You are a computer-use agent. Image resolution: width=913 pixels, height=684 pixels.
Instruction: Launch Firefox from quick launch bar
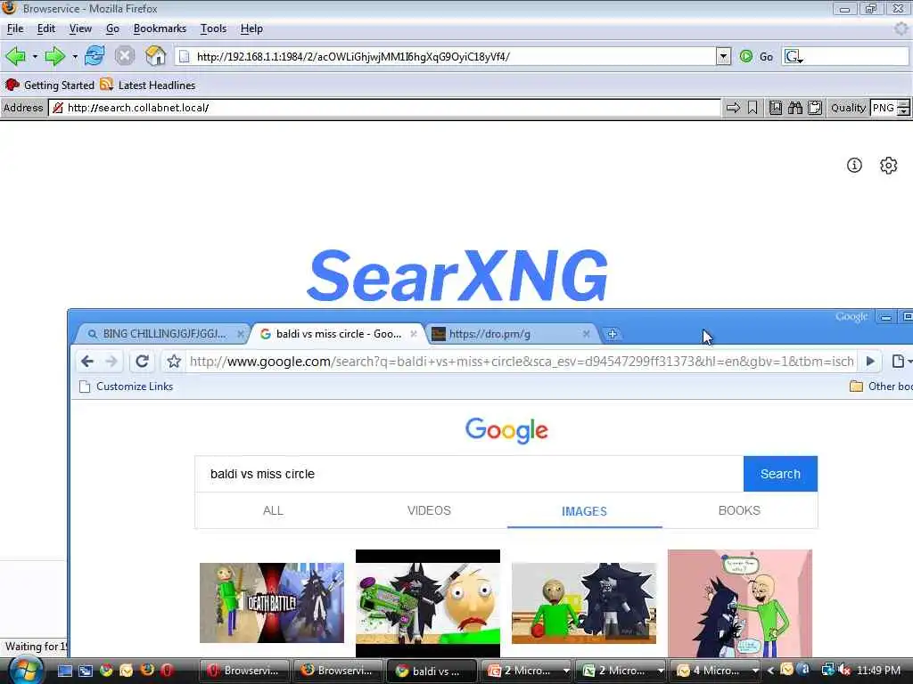point(147,671)
